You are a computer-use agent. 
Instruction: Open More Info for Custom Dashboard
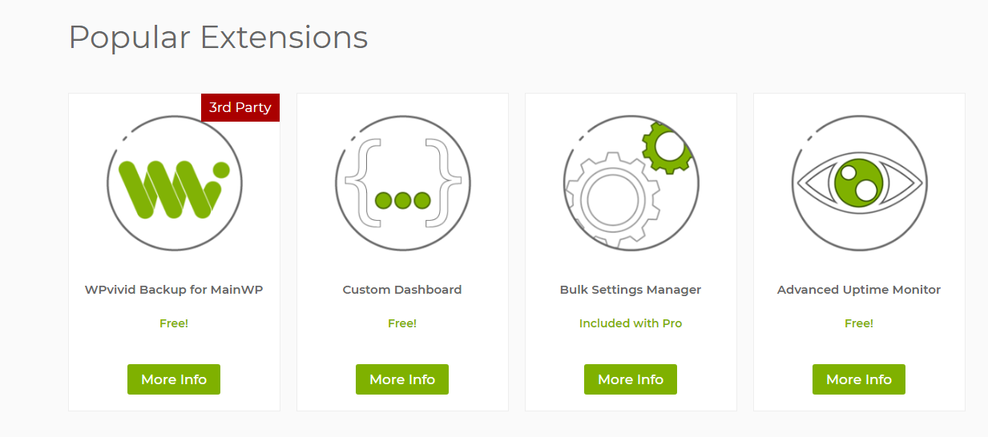point(402,379)
